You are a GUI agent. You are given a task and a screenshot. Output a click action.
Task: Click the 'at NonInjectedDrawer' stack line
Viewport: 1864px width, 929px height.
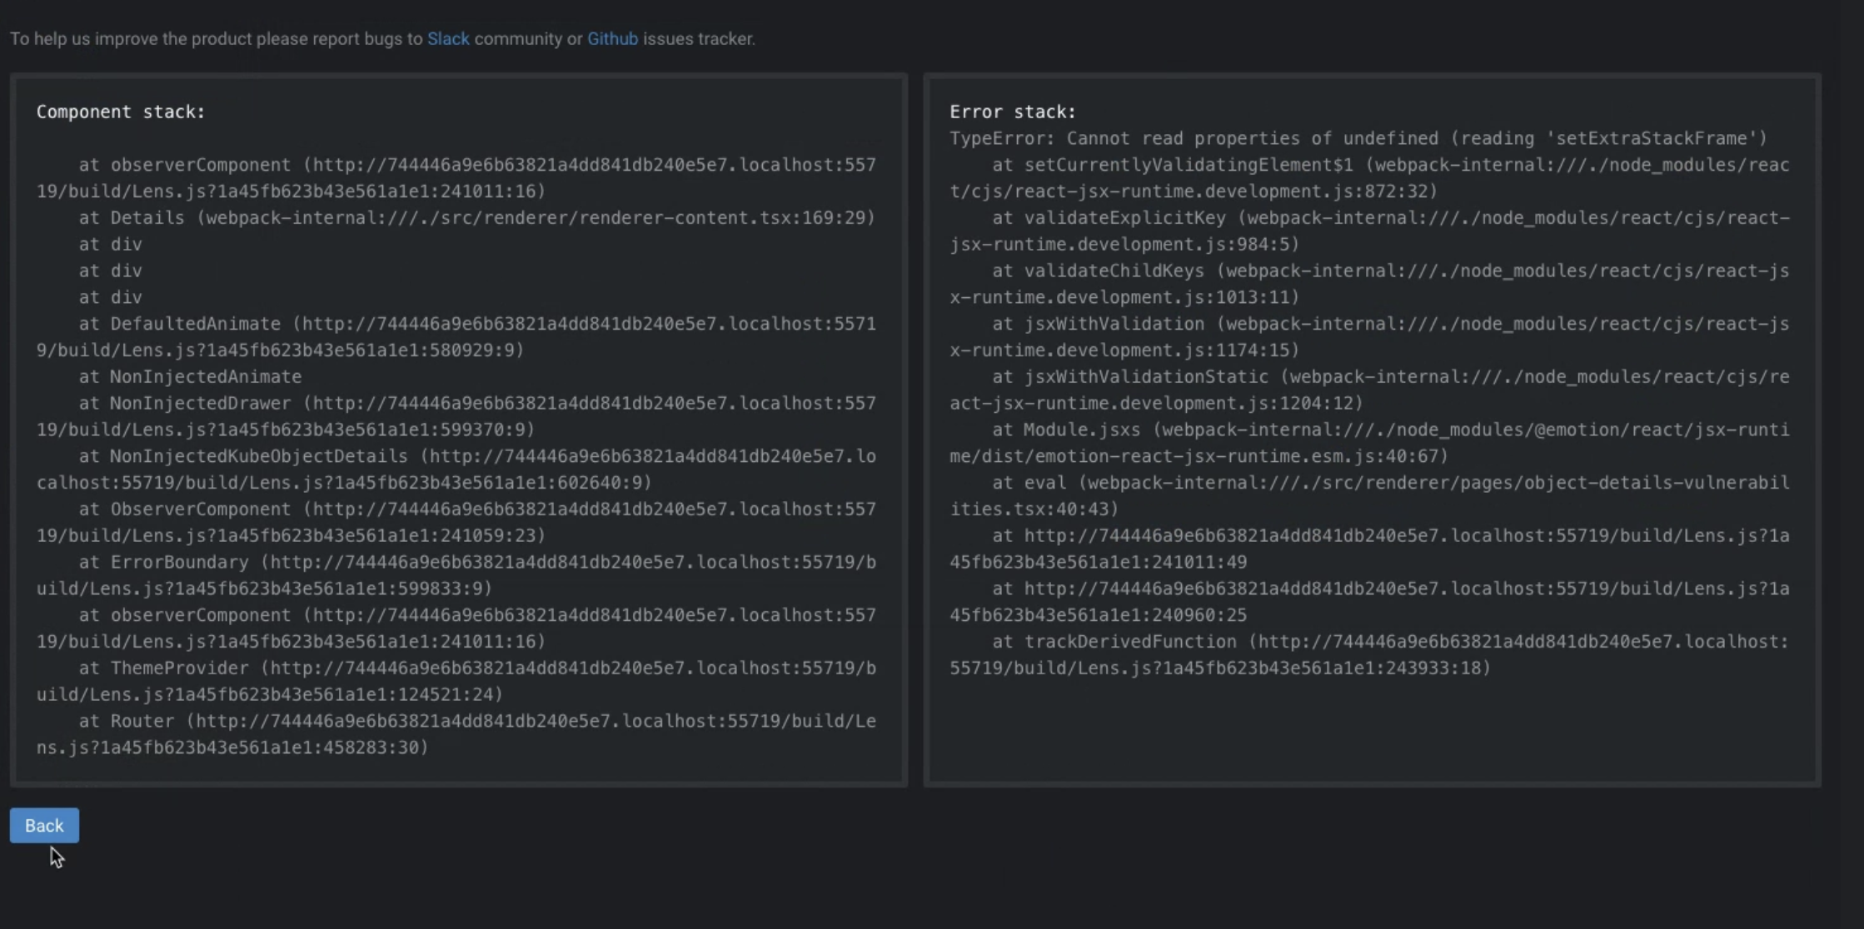[456, 416]
